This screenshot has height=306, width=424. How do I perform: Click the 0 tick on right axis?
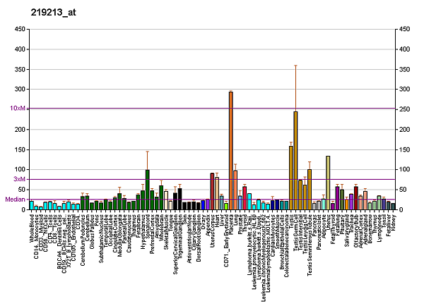(x=401, y=209)
